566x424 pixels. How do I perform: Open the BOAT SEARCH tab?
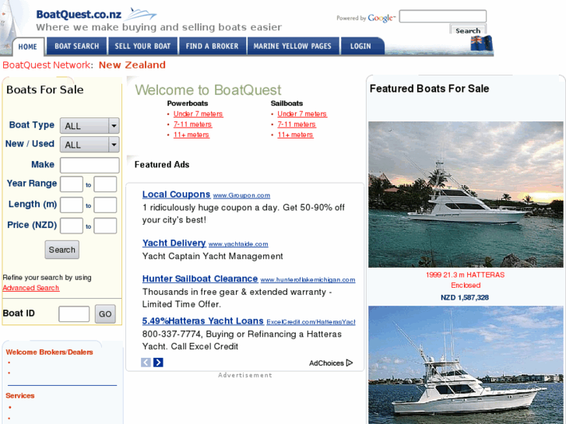point(77,46)
